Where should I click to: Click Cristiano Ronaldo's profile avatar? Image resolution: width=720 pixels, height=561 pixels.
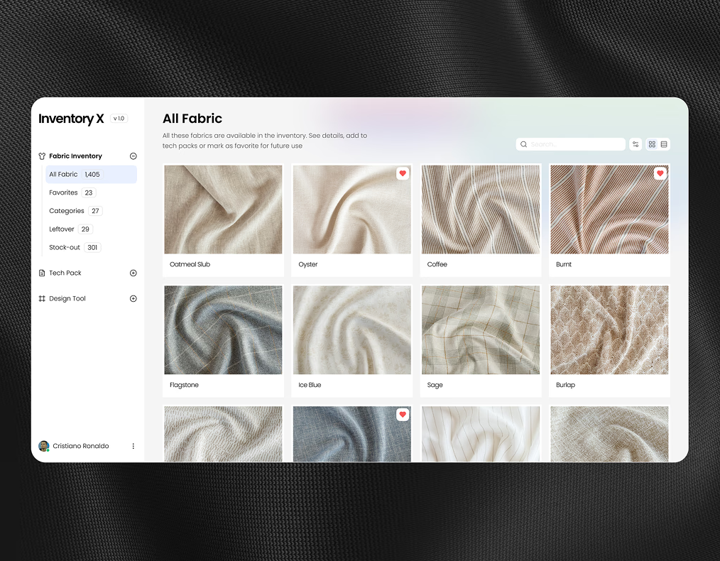pyautogui.click(x=44, y=446)
